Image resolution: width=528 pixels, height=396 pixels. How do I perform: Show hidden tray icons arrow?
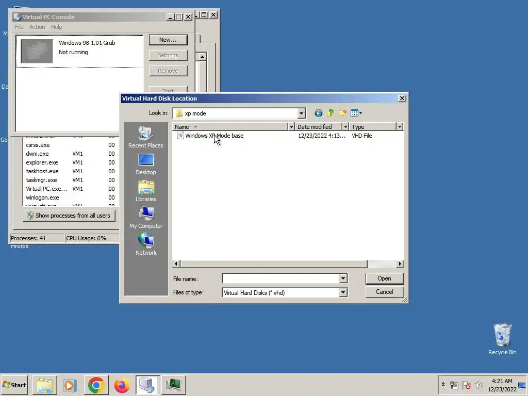click(443, 385)
